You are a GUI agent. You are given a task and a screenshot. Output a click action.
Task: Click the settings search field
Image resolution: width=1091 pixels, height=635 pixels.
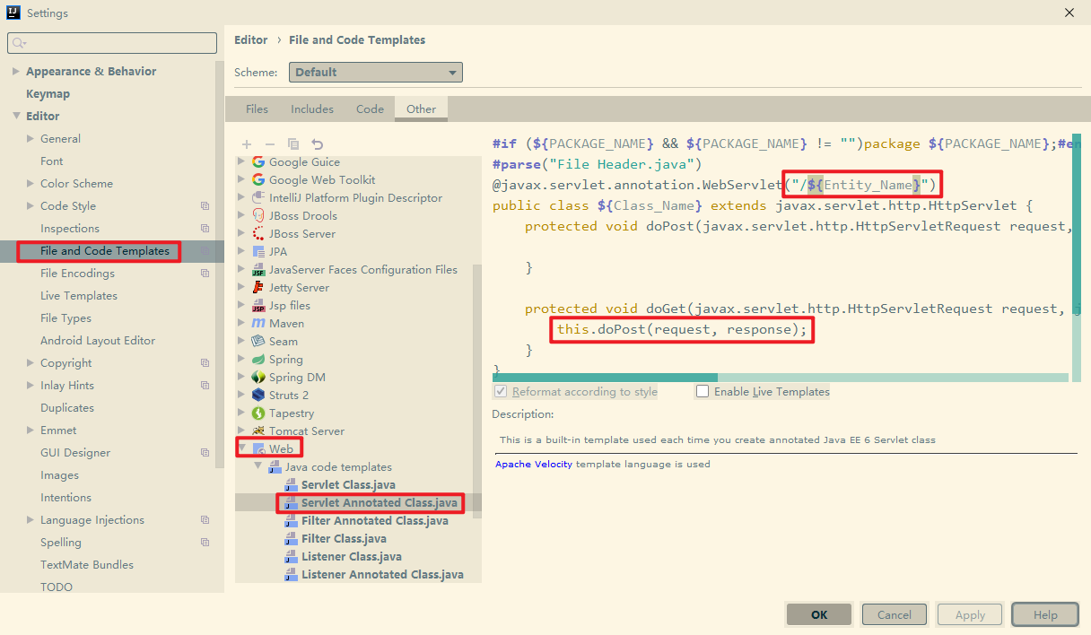pos(112,43)
